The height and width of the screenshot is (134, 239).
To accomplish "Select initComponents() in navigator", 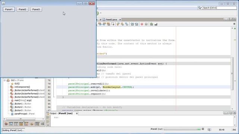I will [x=22, y=87].
